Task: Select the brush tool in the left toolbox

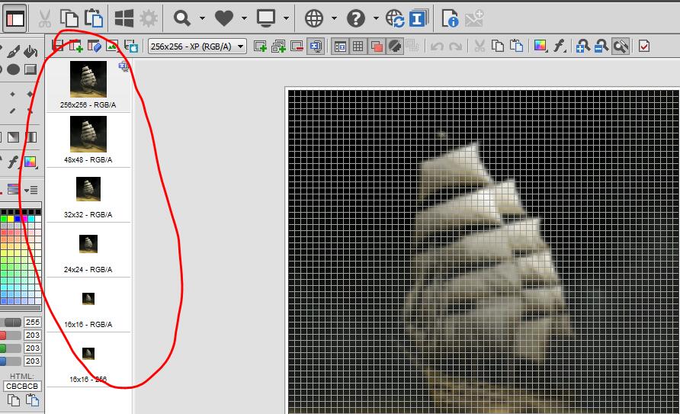Action: click(13, 52)
